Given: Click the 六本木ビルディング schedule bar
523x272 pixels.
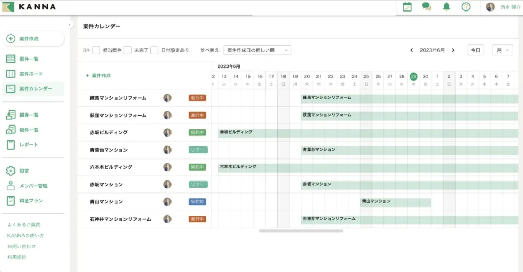Looking at the screenshot, I should (x=368, y=167).
